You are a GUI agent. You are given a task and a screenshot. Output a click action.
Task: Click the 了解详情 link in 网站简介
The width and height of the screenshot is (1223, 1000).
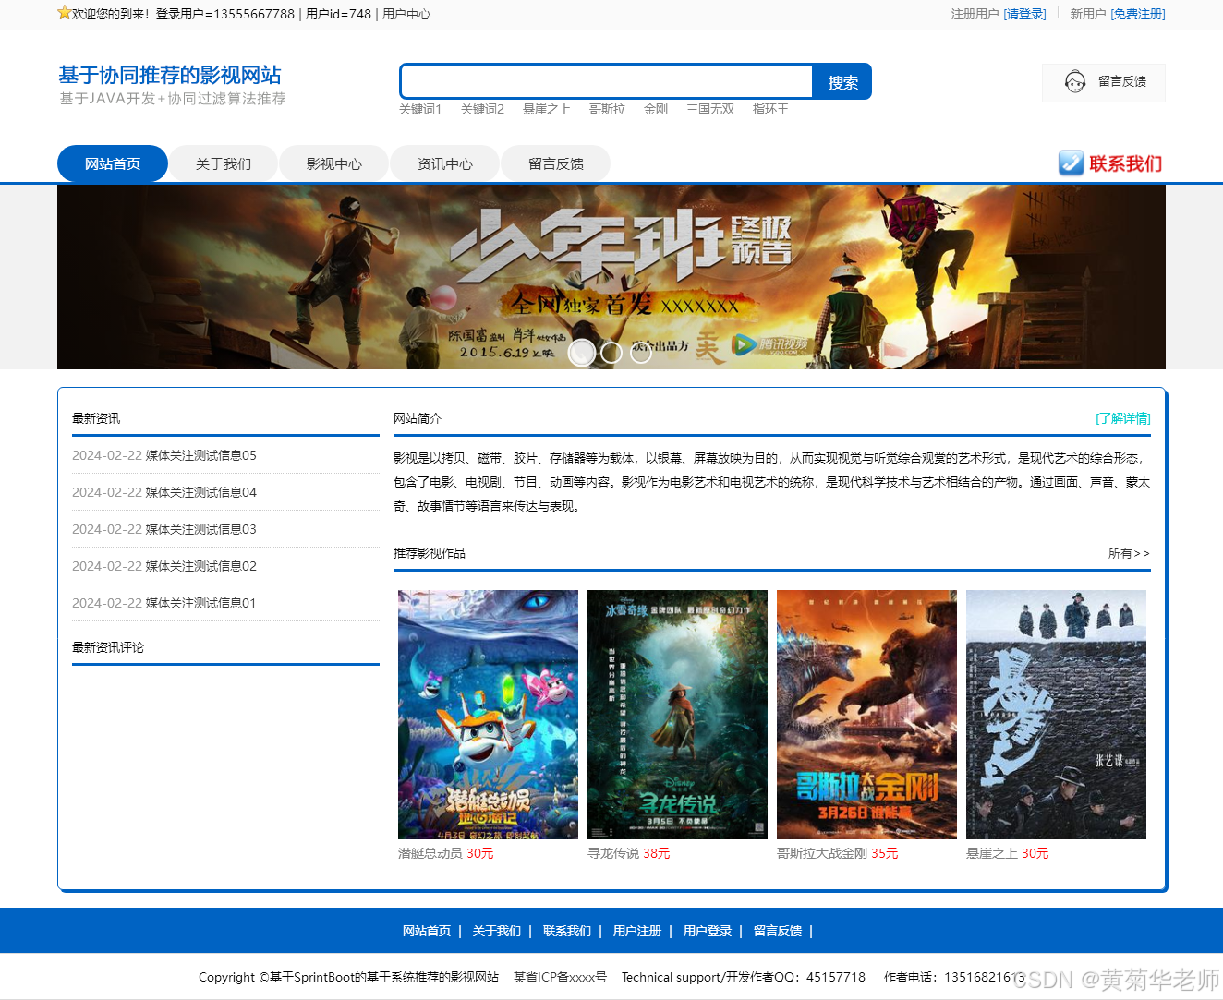point(1123,418)
